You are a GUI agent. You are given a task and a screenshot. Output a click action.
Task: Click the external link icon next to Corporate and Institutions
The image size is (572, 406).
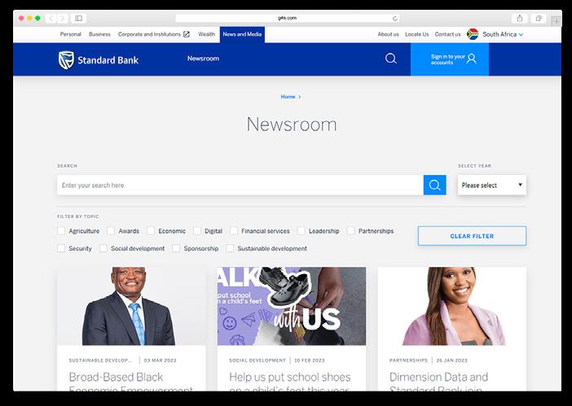[x=187, y=34]
